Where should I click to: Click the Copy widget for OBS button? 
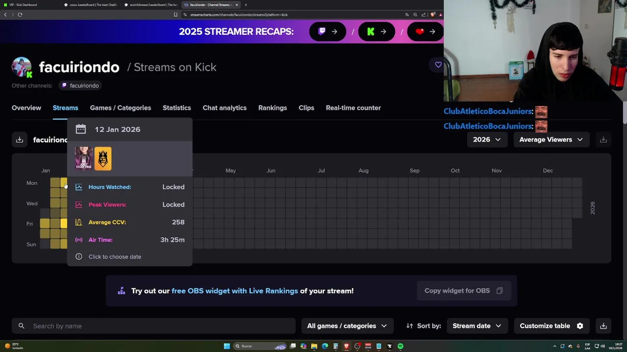tap(463, 290)
